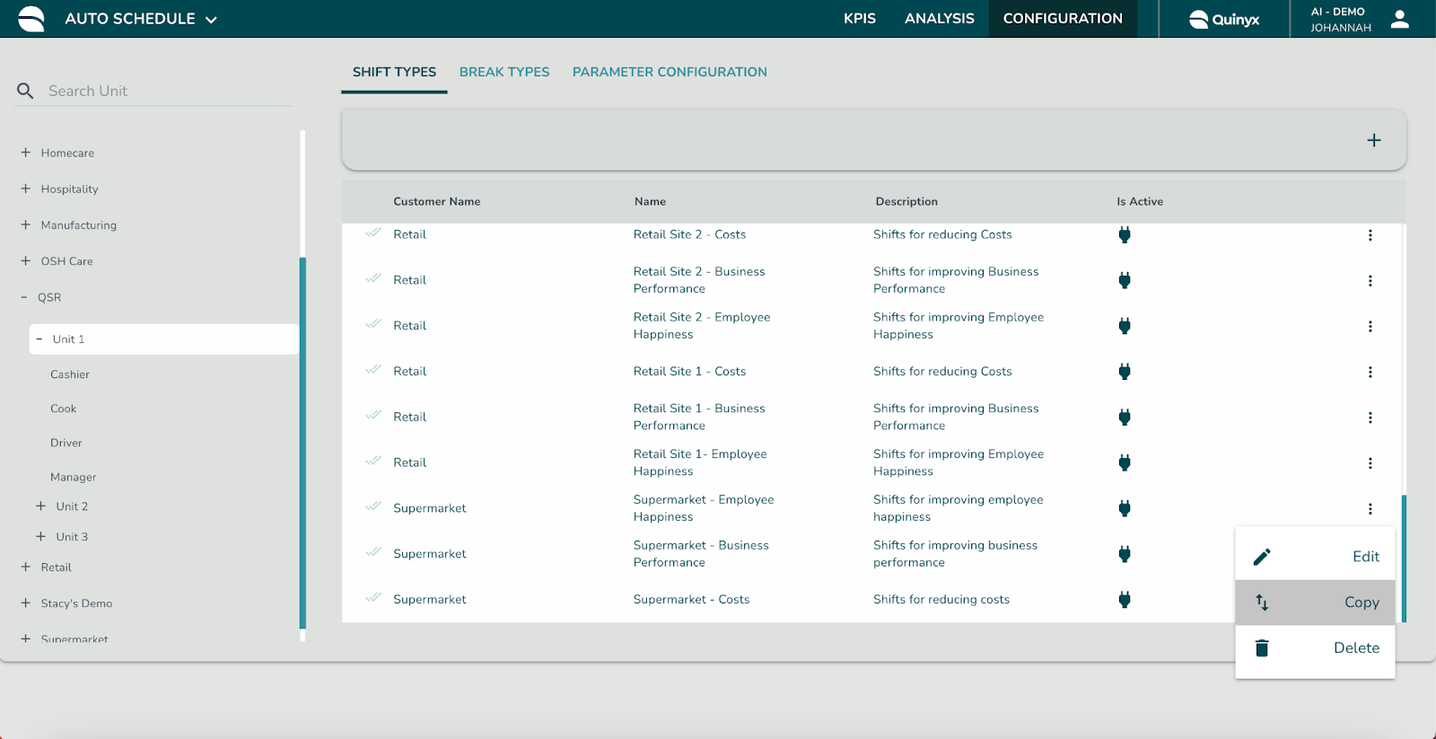Screen dimensions: 1436x739
Task: Expand the Homecare tree node
Action: point(26,153)
